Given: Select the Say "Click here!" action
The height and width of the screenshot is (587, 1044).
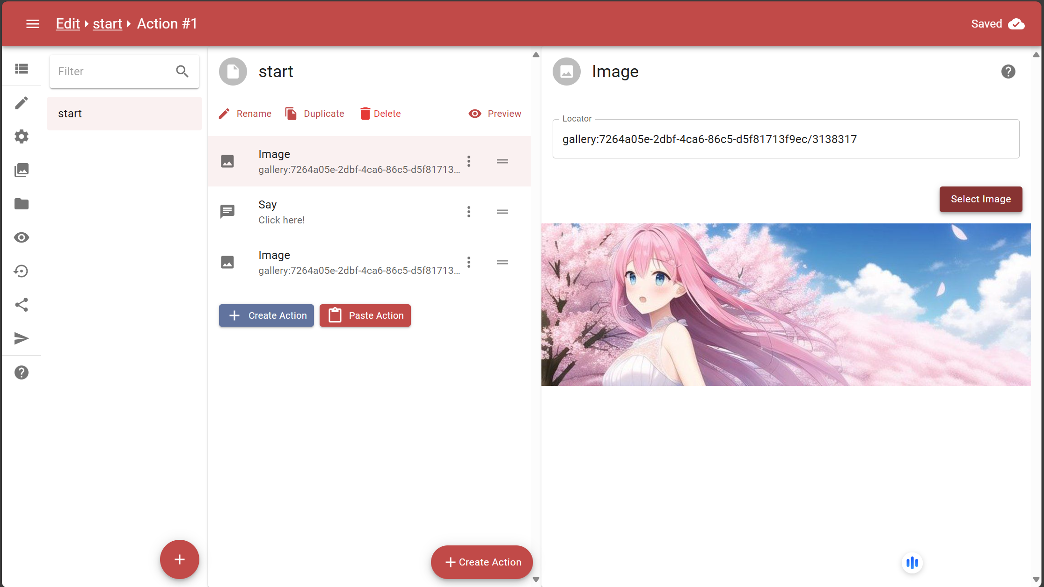Looking at the screenshot, I should pos(328,212).
